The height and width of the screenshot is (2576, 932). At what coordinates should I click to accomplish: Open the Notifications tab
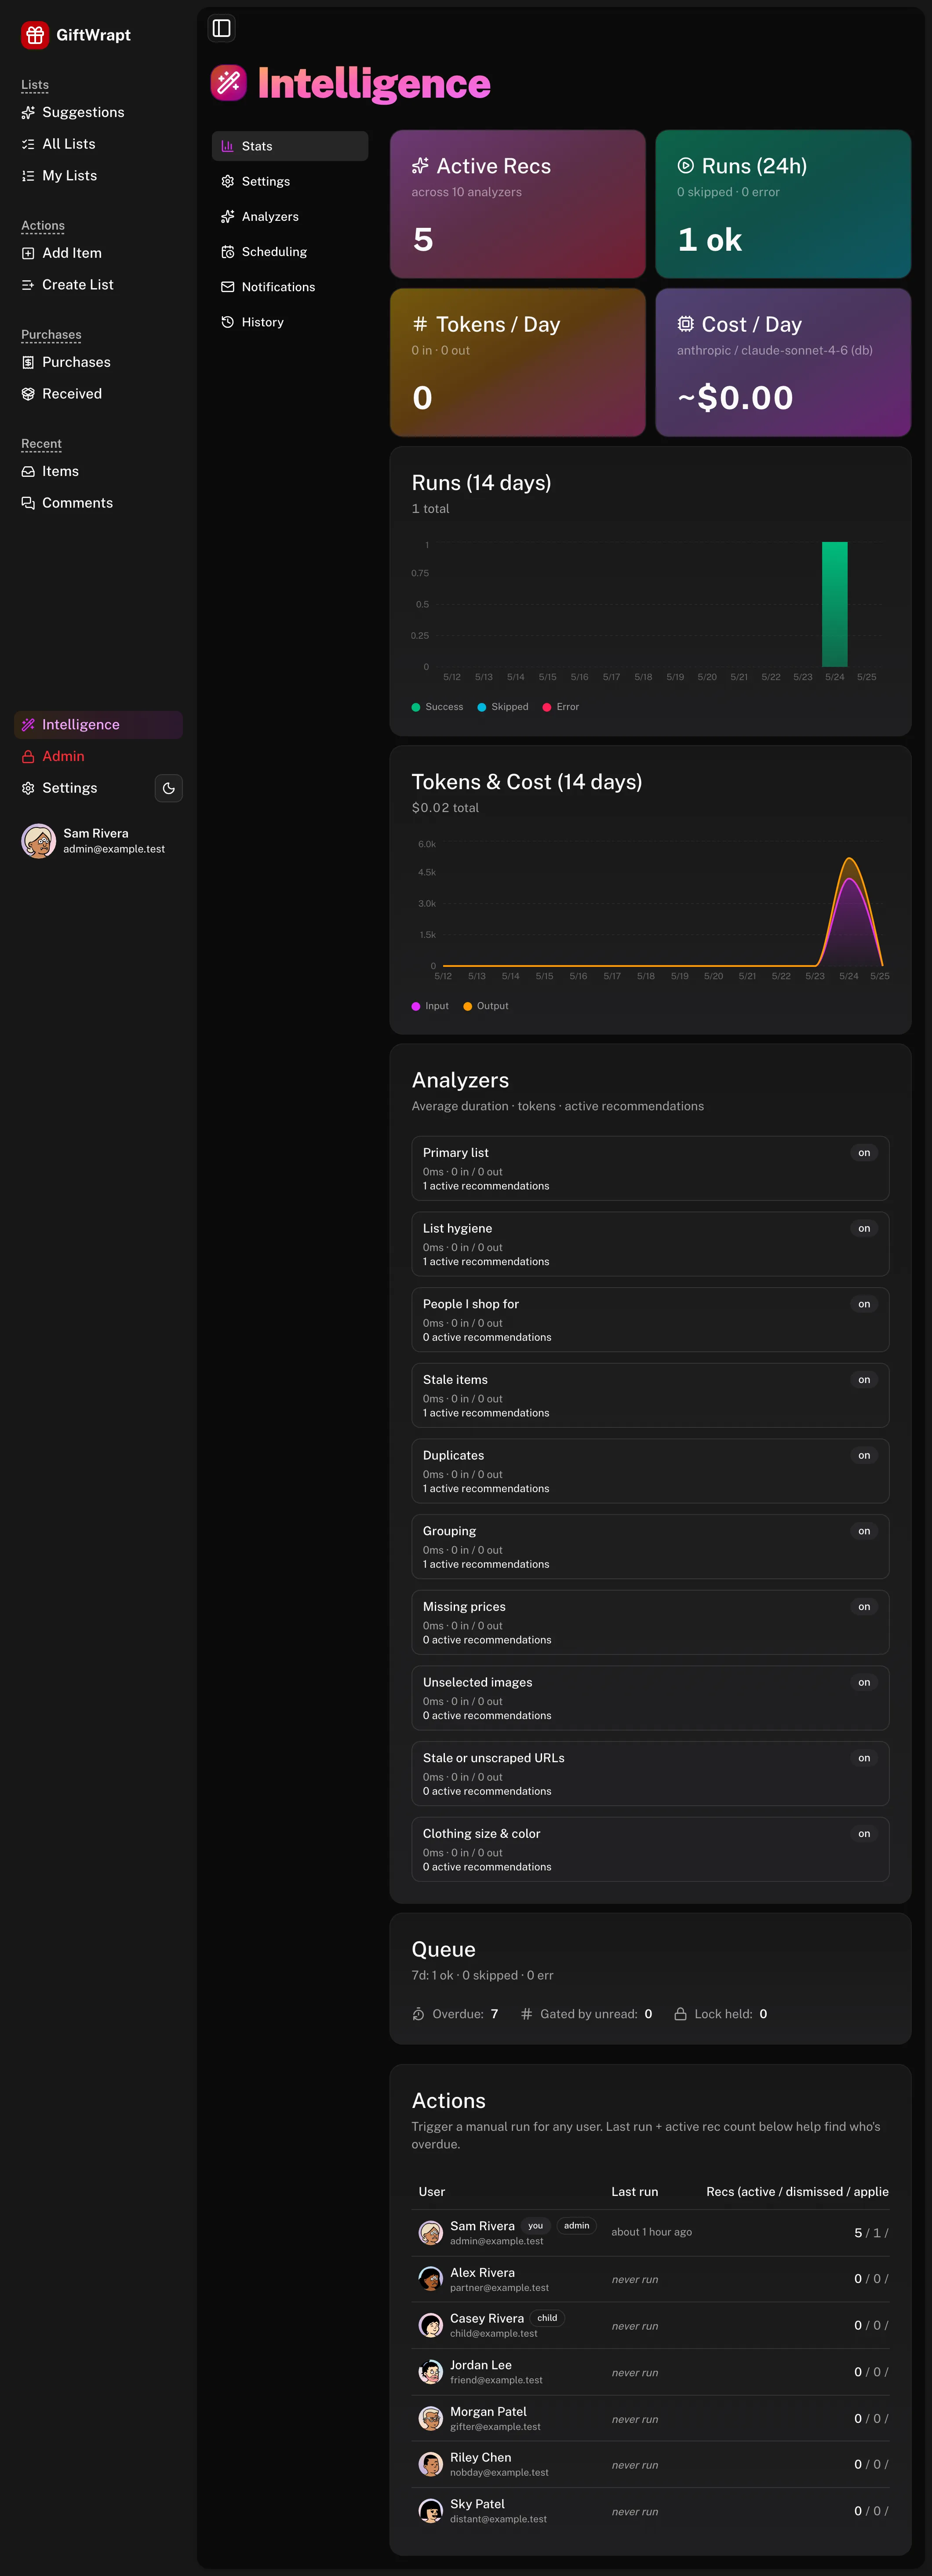tap(290, 287)
